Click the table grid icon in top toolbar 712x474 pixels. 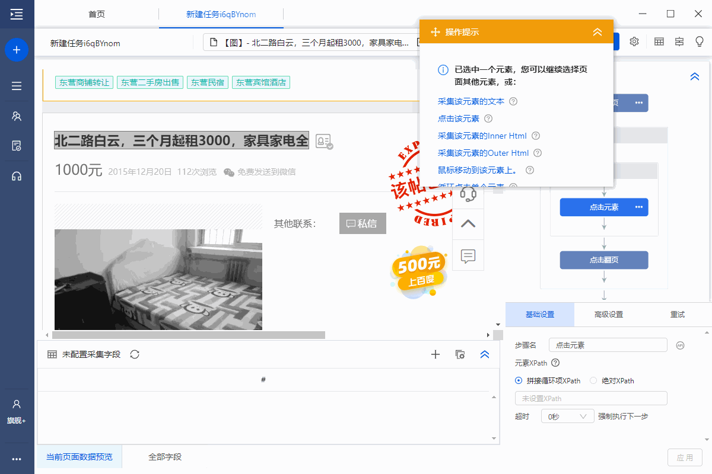[x=659, y=41]
